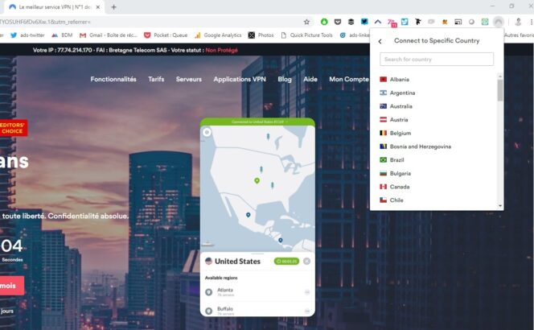Click the orange fox extension icon
The height and width of the screenshot is (330, 534).
445,22
